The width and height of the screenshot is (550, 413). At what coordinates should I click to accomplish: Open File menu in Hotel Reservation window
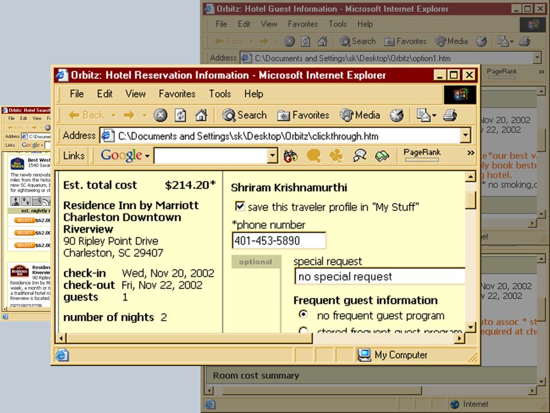pos(76,93)
